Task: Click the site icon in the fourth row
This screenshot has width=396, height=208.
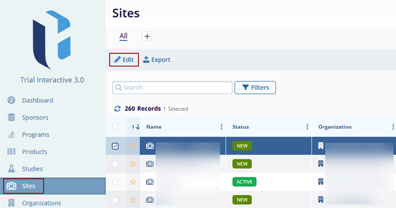Action: click(x=150, y=199)
